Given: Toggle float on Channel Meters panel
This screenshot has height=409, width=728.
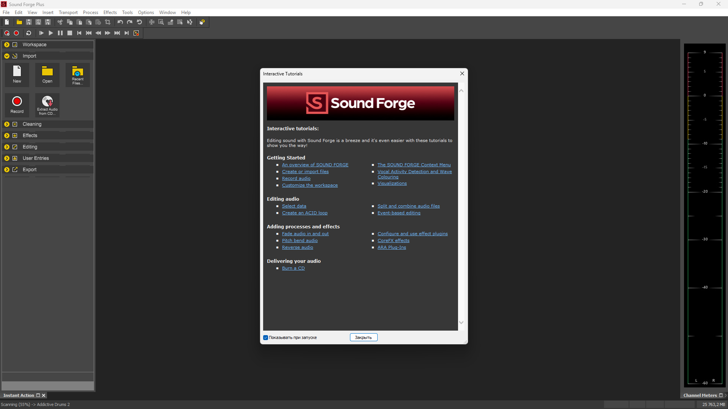Looking at the screenshot, I should coord(721,395).
